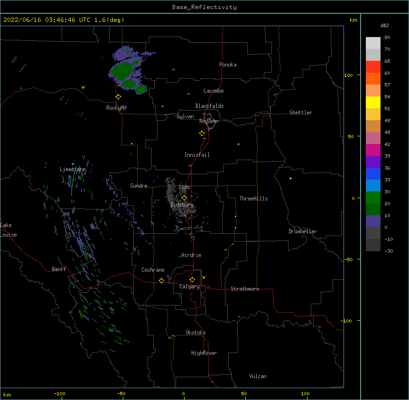The height and width of the screenshot is (400, 409).
Task: Click the Okotoks label
Action: [195, 333]
